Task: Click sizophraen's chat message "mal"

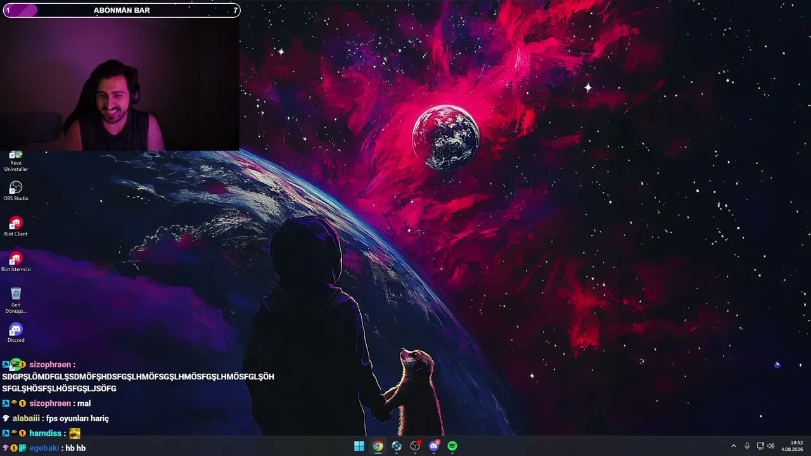Action: 84,403
